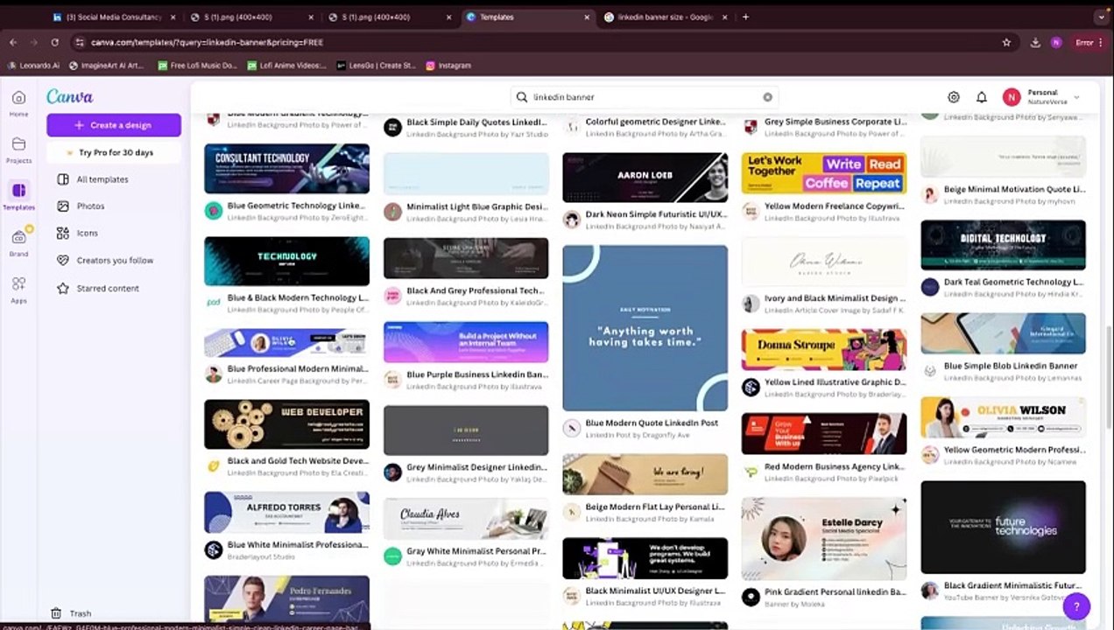Viewport: 1114px width, 630px height.
Task: Click the browser address bar URL
Action: (x=207, y=42)
